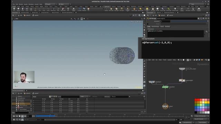Select the Sphere shelf tool
221x124 pixels.
click(x=18, y=9)
